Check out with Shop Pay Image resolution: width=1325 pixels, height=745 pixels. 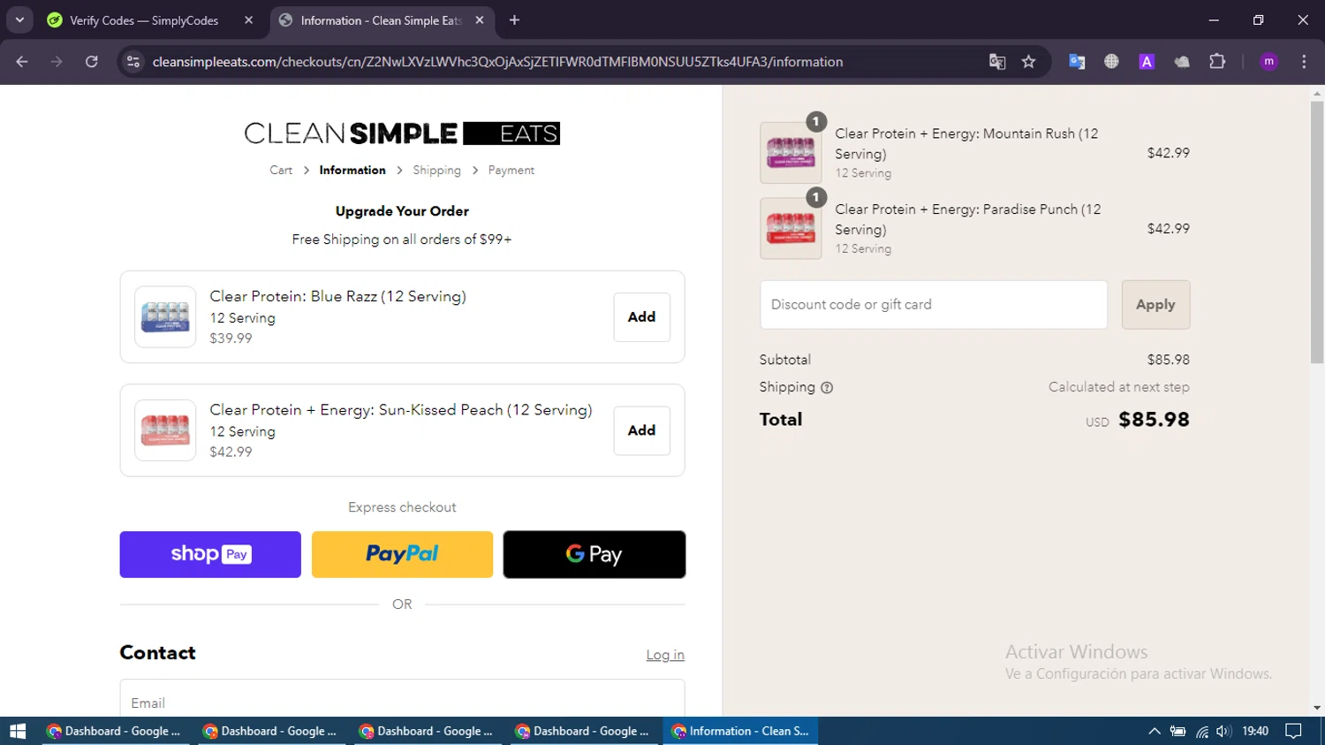pos(210,554)
